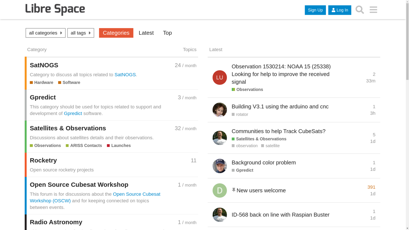Viewport: 409px width, 230px height.
Task: Open the hamburger menu icon
Action: pyautogui.click(x=373, y=10)
